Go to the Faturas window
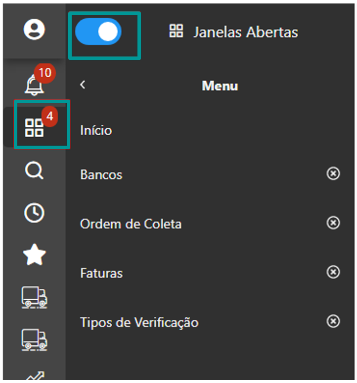This screenshot has height=383, width=357. (x=101, y=273)
